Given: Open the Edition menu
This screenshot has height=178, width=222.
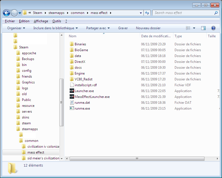Looking at the screenshot, I should coord(24,21).
